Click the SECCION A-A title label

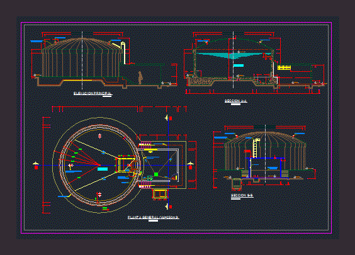(x=235, y=101)
